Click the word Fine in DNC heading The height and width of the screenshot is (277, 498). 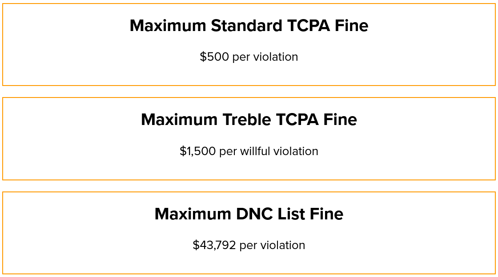coord(326,214)
